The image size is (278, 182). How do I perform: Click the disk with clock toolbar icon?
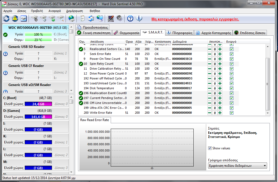click(x=43, y=18)
